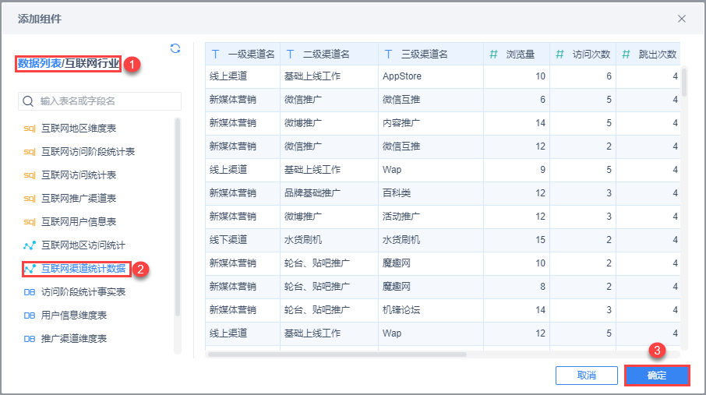Click the 一级渠道名 column header
Viewport: 706px width, 395px height.
(x=242, y=54)
